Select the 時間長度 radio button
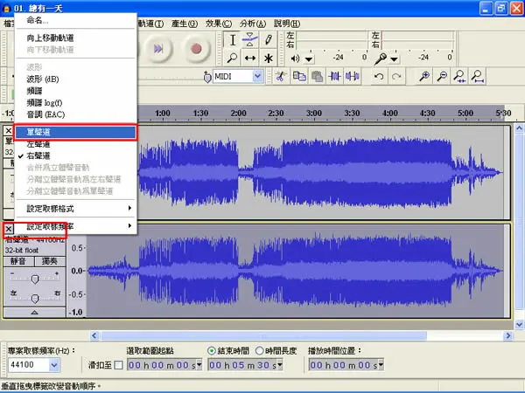Viewport: 525px width, 393px height. pyautogui.click(x=260, y=350)
